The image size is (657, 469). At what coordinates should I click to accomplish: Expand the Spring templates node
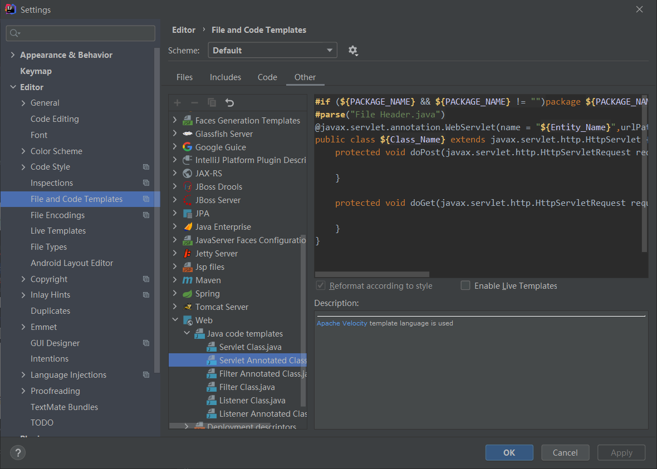click(175, 293)
